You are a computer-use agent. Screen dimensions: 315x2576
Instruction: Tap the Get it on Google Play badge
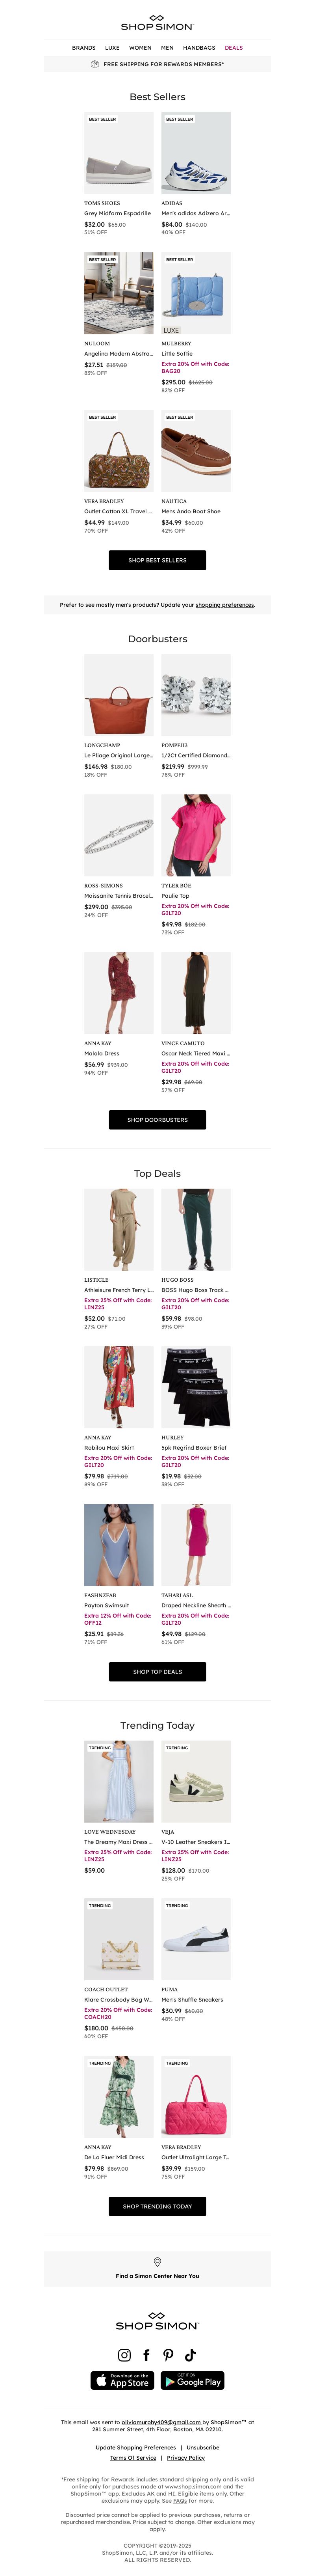tap(193, 2381)
